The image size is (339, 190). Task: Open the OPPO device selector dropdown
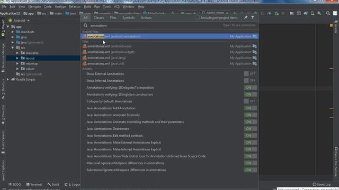pyautogui.click(x=215, y=13)
